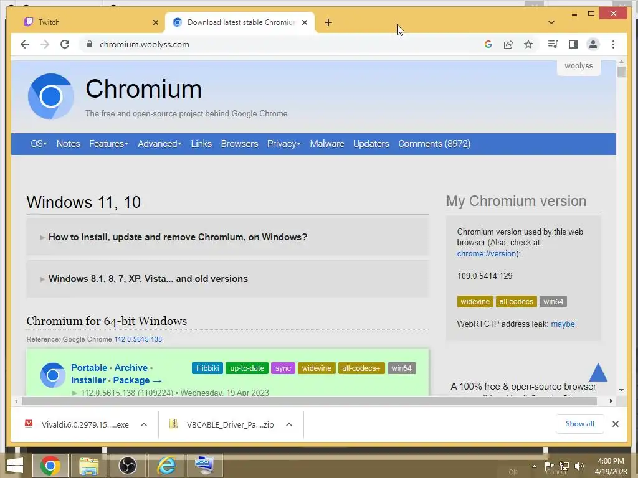Open Comments (8972) in the nav bar
Viewport: 638px width, 478px height.
pos(434,144)
